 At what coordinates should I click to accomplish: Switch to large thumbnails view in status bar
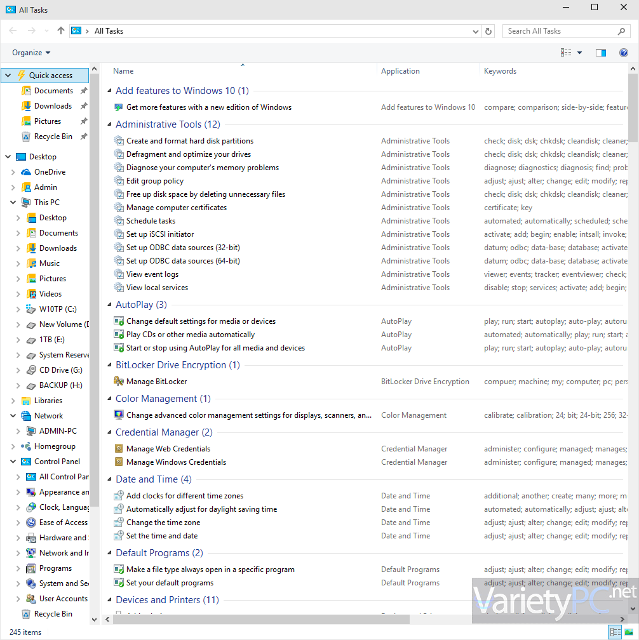pyautogui.click(x=629, y=632)
